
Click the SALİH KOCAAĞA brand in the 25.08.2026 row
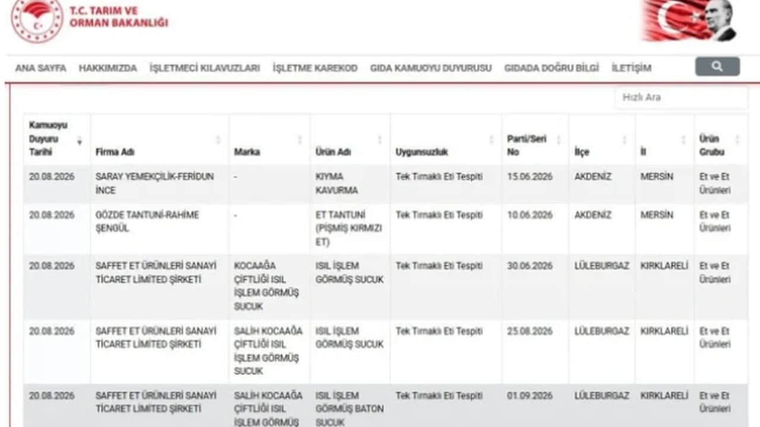click(x=268, y=351)
